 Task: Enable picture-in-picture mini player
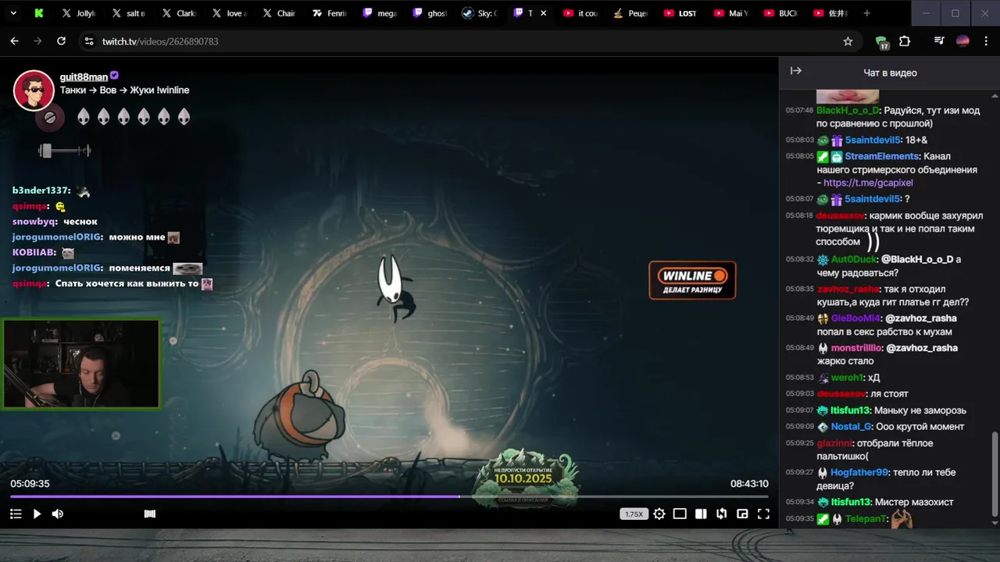(742, 514)
